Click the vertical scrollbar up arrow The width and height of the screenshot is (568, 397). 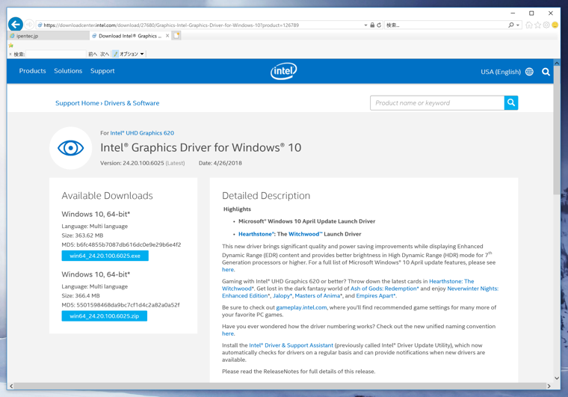[557, 63]
